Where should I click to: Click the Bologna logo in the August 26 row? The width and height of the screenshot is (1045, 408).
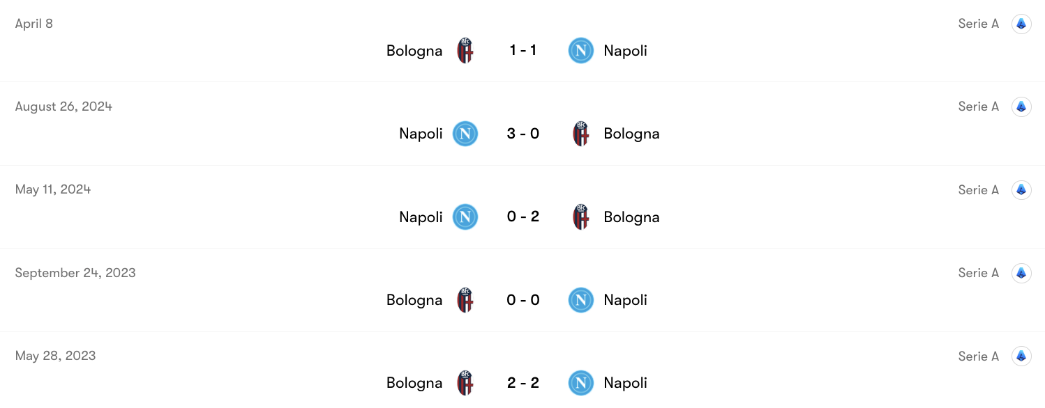(580, 134)
